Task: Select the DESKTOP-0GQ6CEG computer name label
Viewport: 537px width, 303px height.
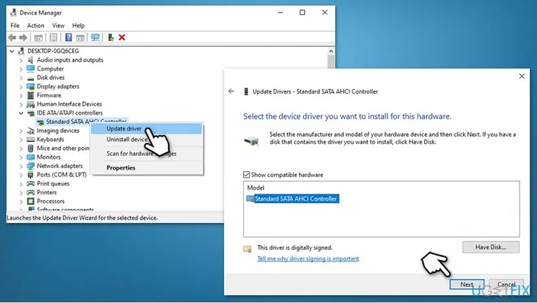Action: click(x=53, y=51)
